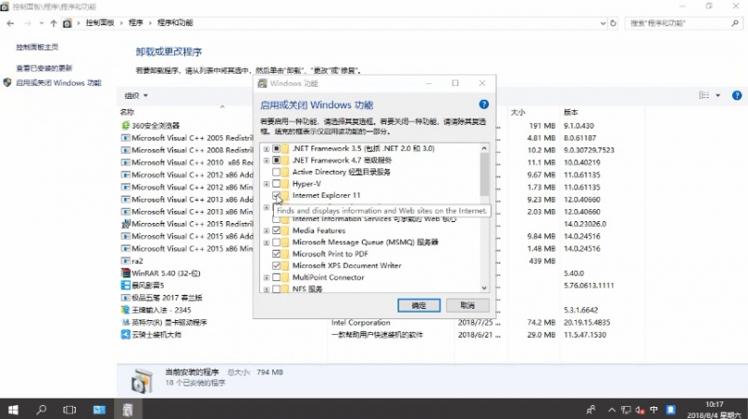Click the Visual C++ 2005 Redistributable icon
Screen dimensions: 748x419
point(125,138)
